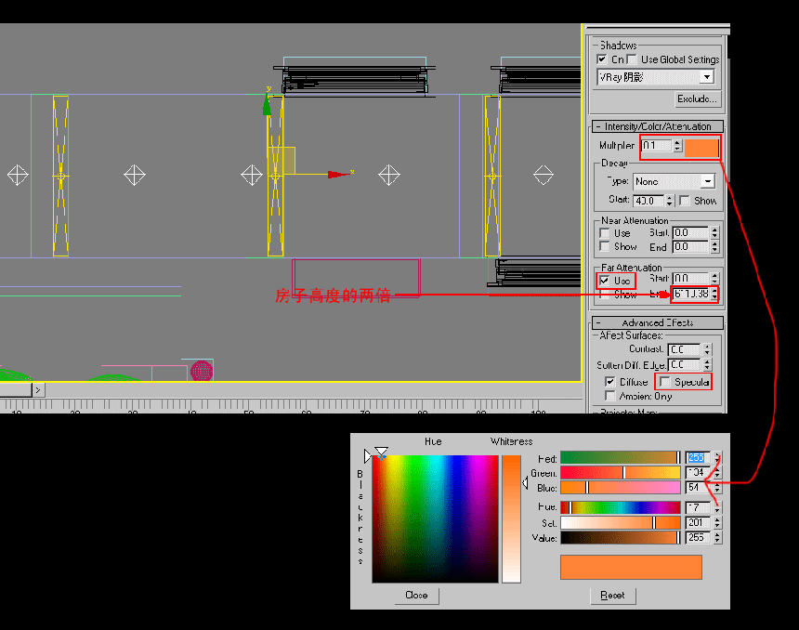799x630 pixels.
Task: Click the timeline scroll right arrow button
Action: click(x=38, y=390)
